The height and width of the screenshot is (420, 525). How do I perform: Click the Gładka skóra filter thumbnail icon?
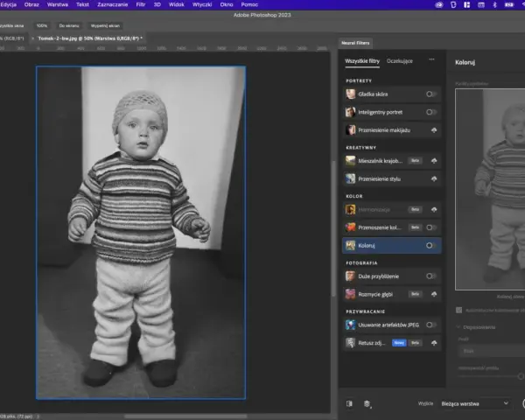[x=350, y=94]
